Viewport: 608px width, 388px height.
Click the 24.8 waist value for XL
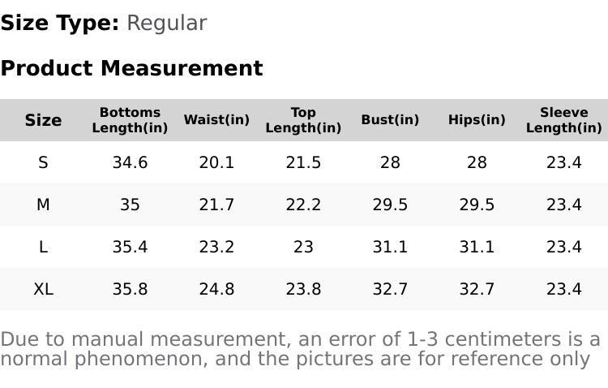point(216,289)
